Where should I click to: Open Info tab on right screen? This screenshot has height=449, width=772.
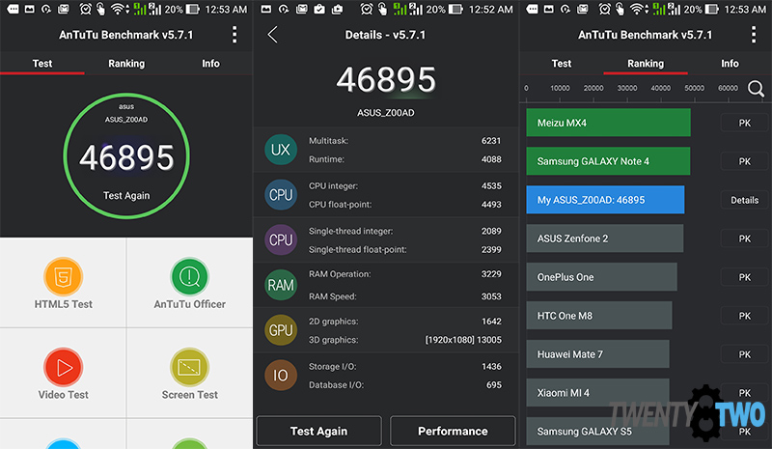click(730, 64)
